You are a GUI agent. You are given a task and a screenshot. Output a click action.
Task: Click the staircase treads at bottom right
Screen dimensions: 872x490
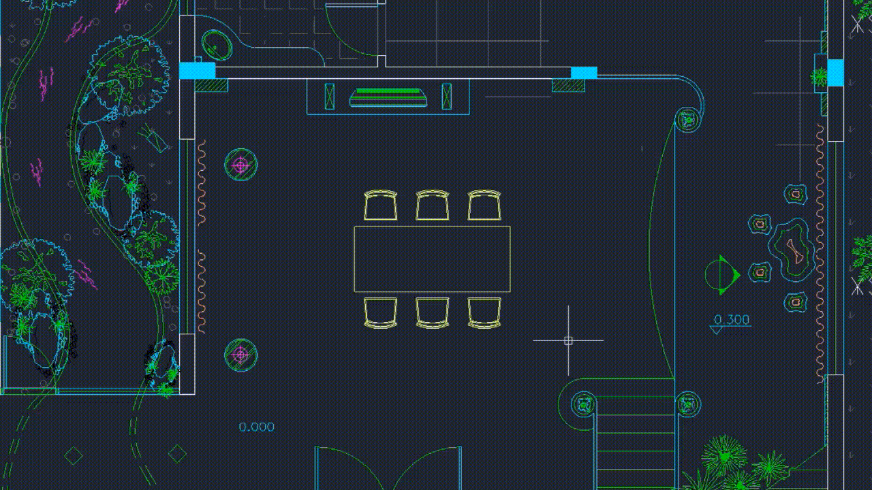pos(635,442)
